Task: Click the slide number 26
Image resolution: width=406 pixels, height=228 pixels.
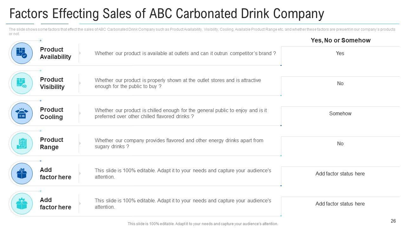Action: [393, 221]
